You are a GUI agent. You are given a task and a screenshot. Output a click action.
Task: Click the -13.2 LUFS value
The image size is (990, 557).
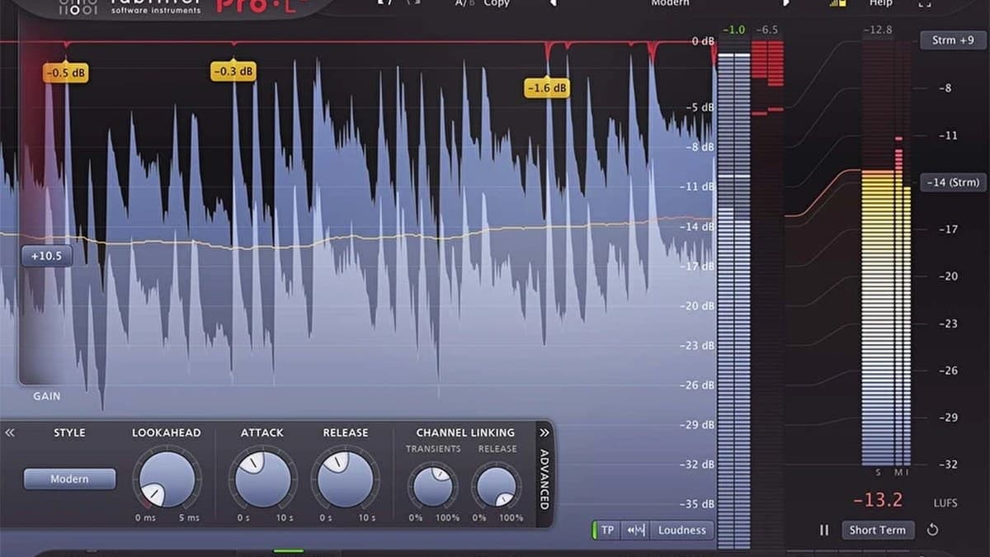coord(878,500)
